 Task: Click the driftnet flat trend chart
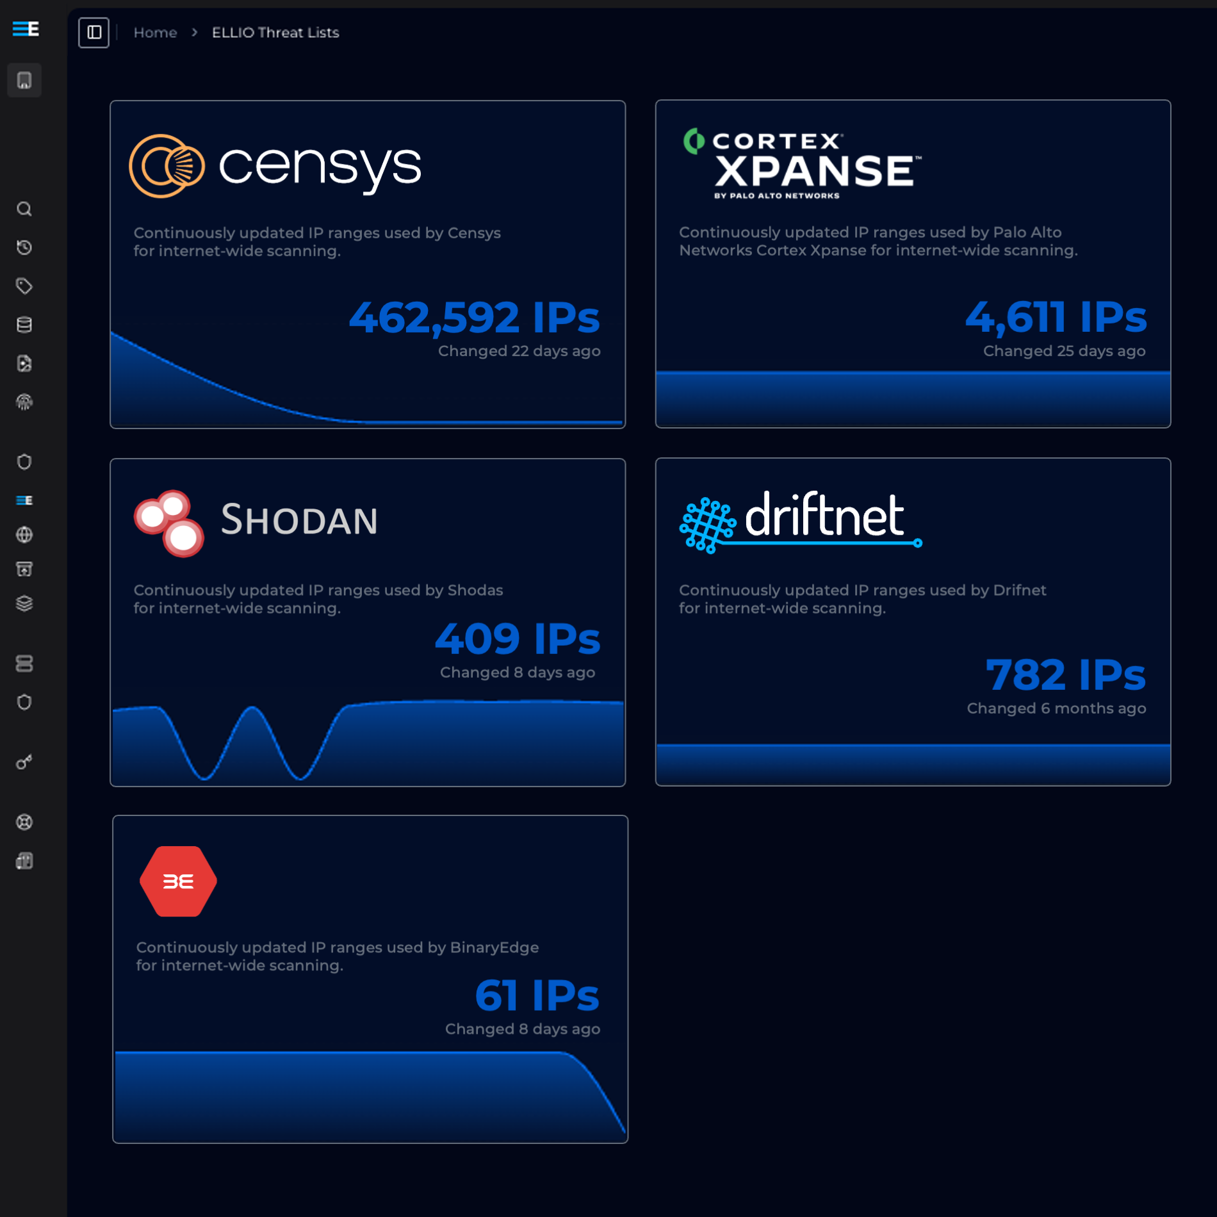(x=913, y=764)
